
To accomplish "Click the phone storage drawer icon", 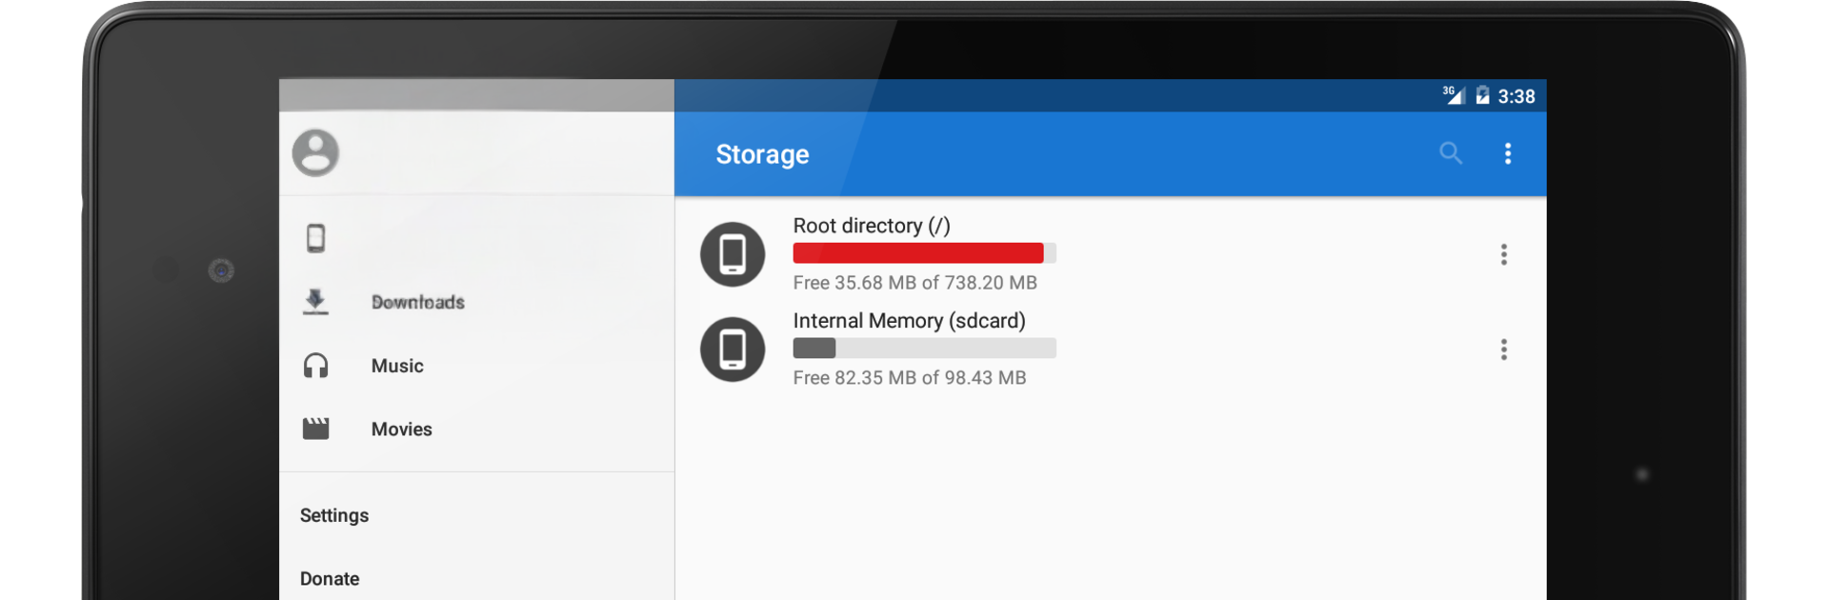I will coord(316,238).
